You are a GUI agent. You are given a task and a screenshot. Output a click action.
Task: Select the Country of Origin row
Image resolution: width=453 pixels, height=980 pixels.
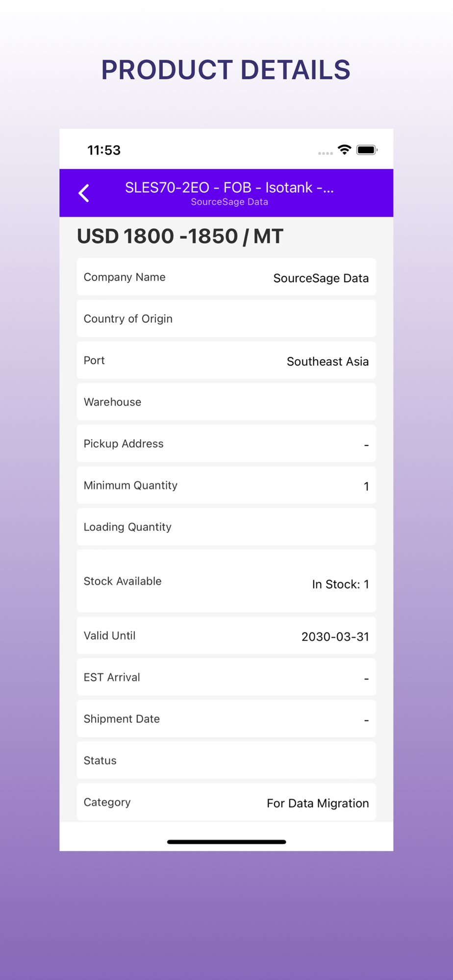226,319
